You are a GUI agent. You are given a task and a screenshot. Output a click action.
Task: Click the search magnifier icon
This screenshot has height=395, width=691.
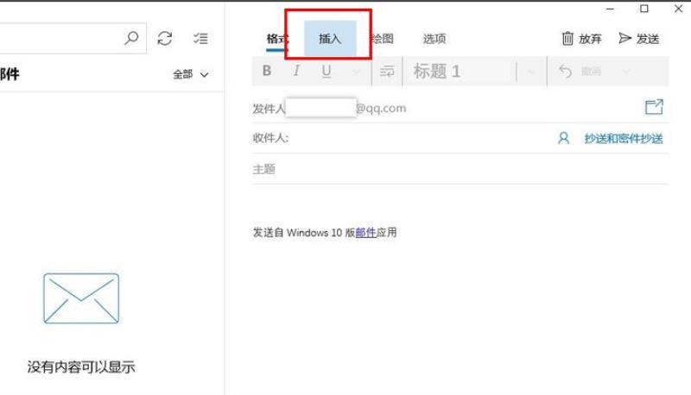[x=131, y=38]
